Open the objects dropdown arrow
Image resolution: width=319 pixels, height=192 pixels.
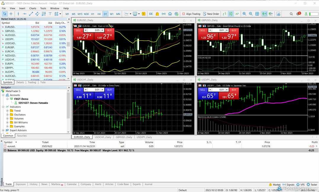[60, 14]
